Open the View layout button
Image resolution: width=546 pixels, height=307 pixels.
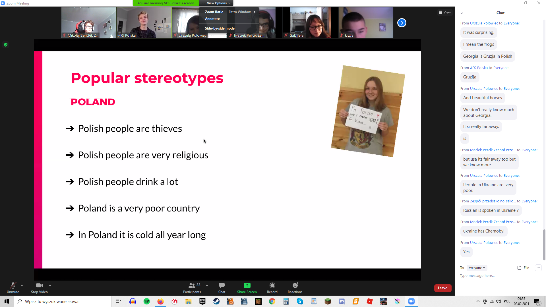click(x=445, y=12)
